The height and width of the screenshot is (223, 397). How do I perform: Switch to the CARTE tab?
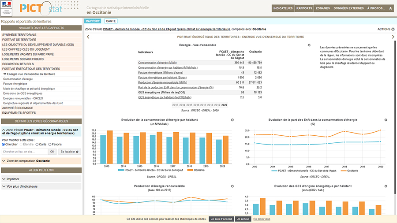click(111, 21)
